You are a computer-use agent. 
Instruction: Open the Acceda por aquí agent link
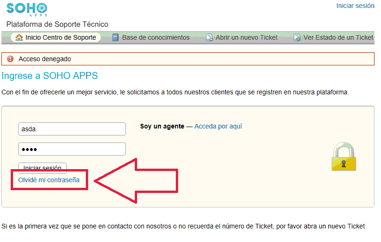click(x=218, y=126)
